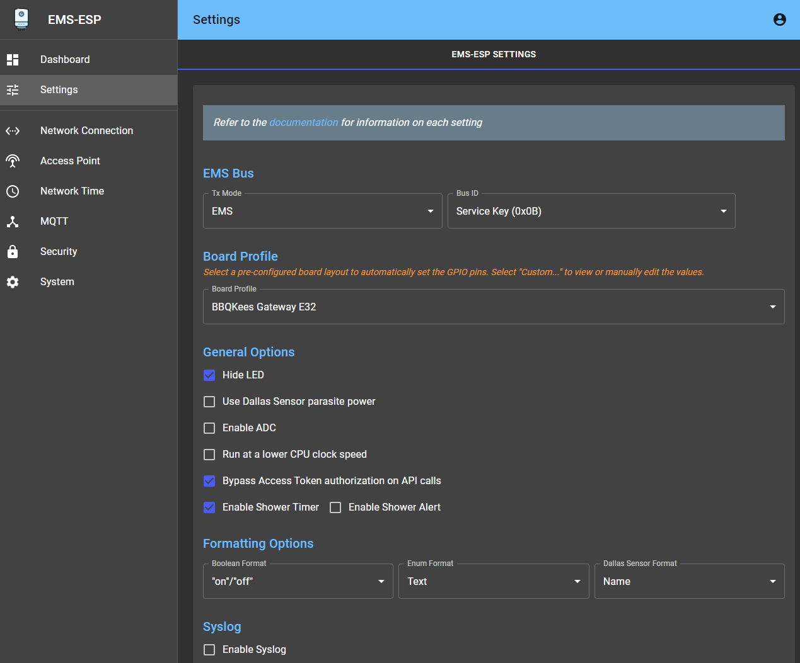The width and height of the screenshot is (800, 663).
Task: Expand the Bus ID dropdown
Action: [x=591, y=211]
